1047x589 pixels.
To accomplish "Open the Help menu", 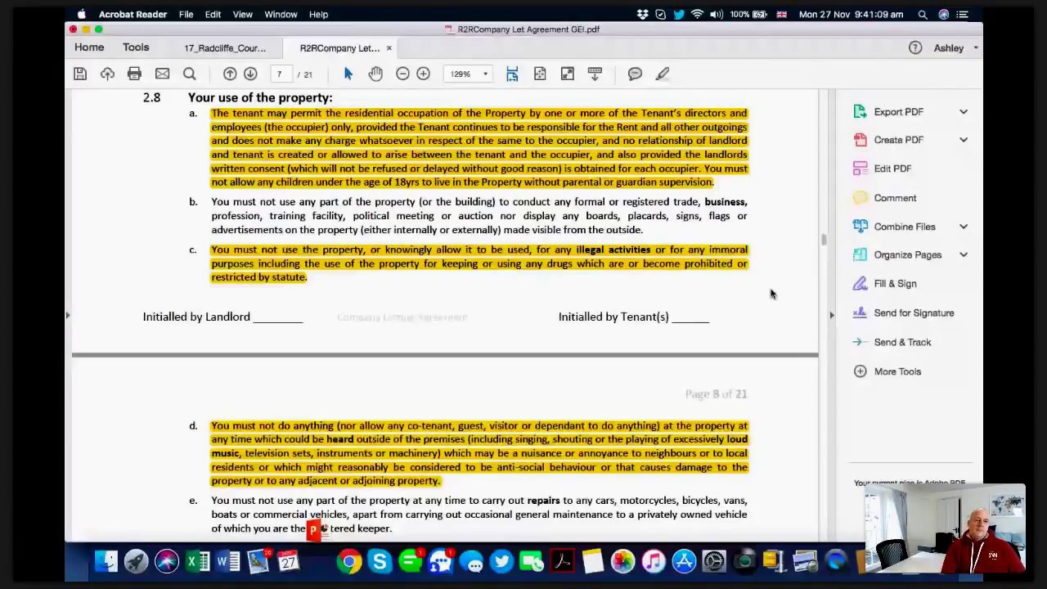I will pyautogui.click(x=318, y=14).
